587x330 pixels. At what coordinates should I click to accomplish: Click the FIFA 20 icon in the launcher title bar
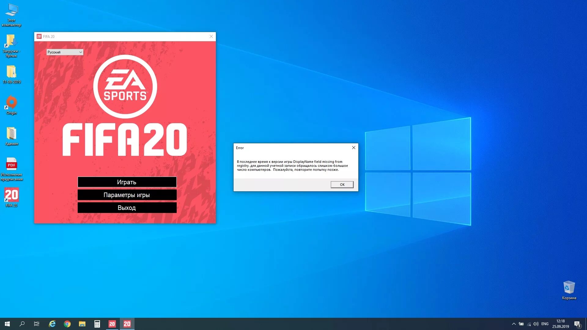pyautogui.click(x=39, y=36)
